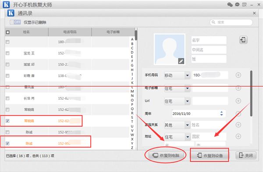The height and width of the screenshot is (172, 263).
Task: Tick checkbox of nameless 180- contact row
Action: 7,42
